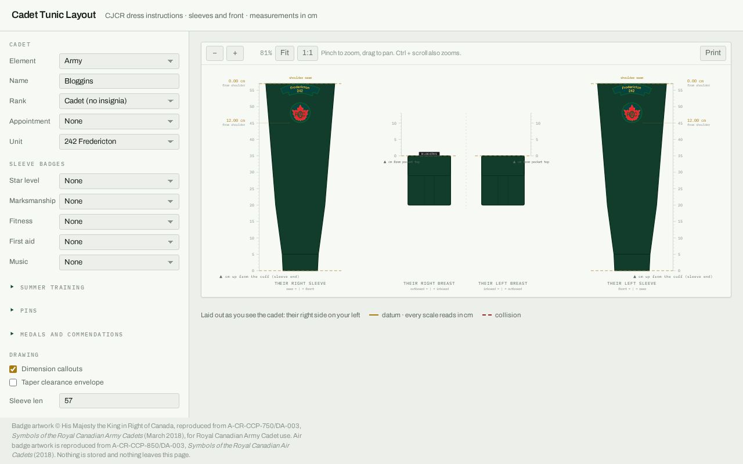743x464 pixels.
Task: Open the Fitness dropdown
Action: pyautogui.click(x=119, y=222)
